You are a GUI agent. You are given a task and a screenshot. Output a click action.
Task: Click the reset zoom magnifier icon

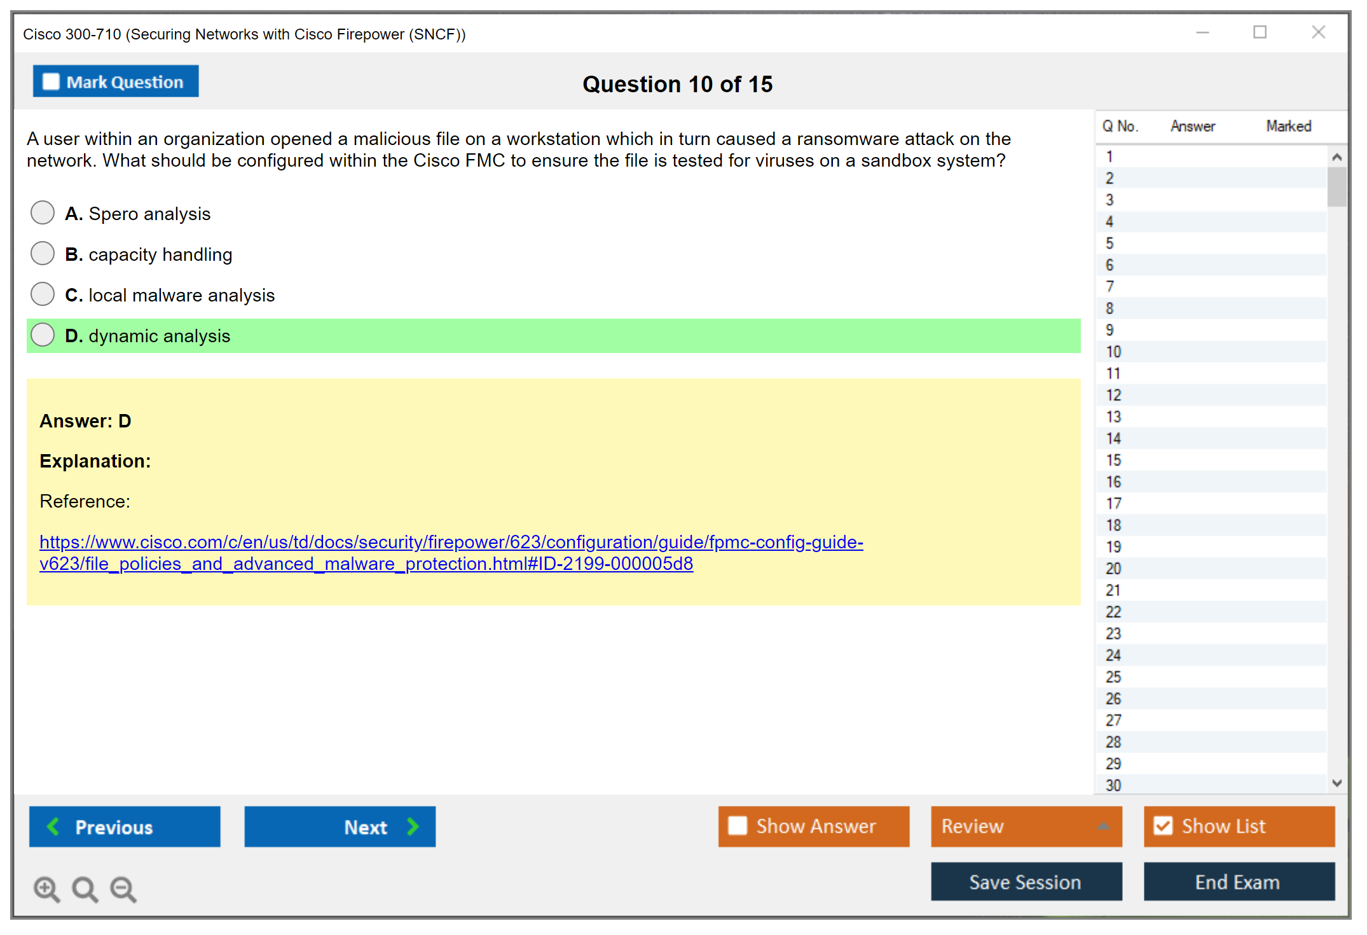[x=85, y=889]
